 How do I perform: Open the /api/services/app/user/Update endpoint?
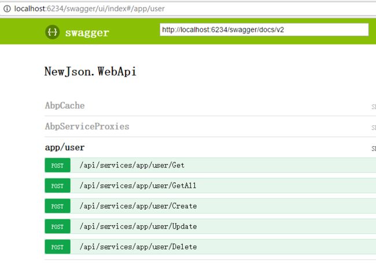[x=138, y=226]
